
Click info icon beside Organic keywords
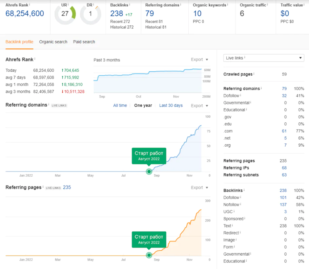[x=228, y=5]
